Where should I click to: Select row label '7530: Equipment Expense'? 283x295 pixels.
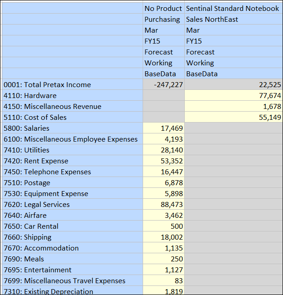(72, 194)
